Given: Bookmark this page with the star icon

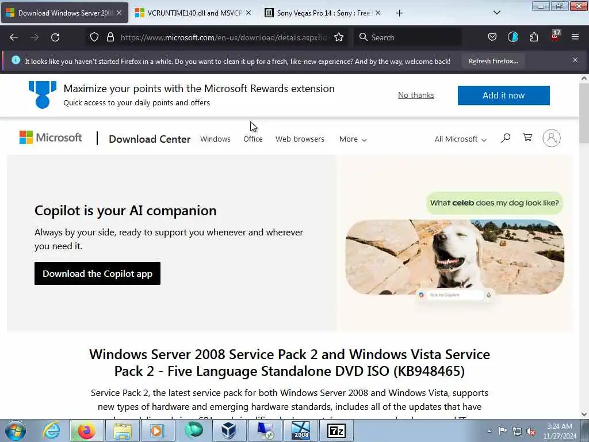Looking at the screenshot, I should tap(339, 37).
